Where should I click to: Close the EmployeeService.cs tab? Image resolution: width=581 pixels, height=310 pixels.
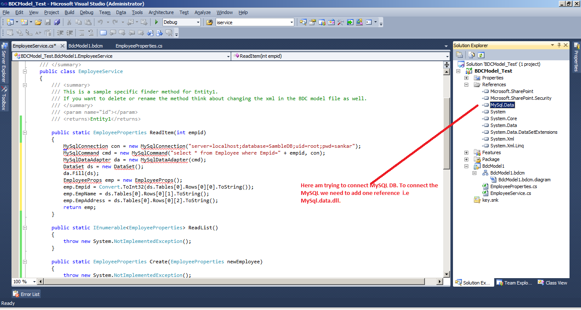[x=62, y=46]
